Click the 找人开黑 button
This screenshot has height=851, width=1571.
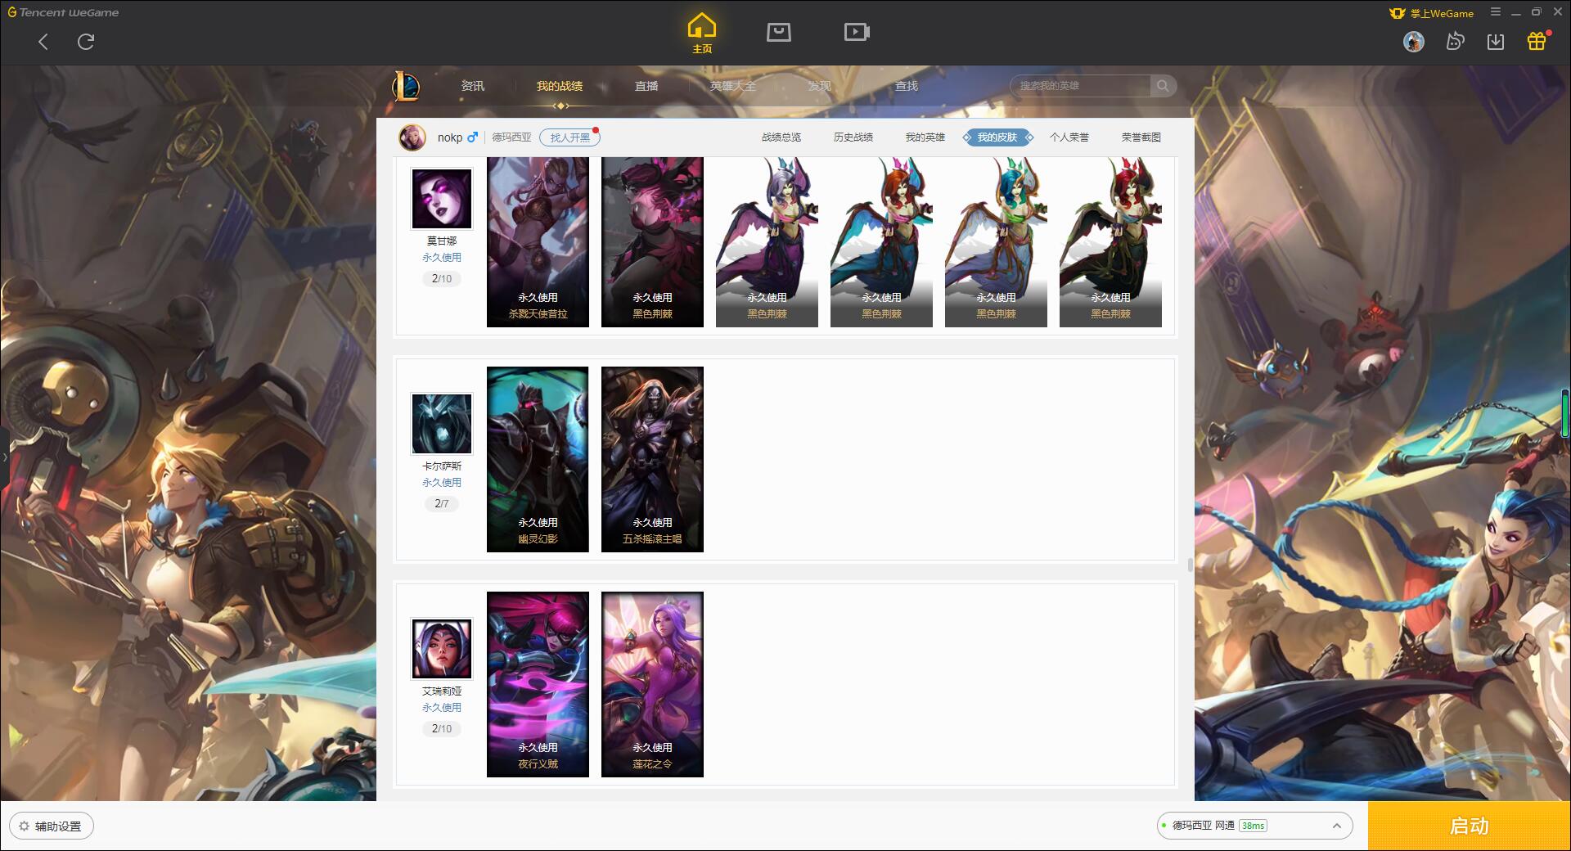[x=569, y=137]
